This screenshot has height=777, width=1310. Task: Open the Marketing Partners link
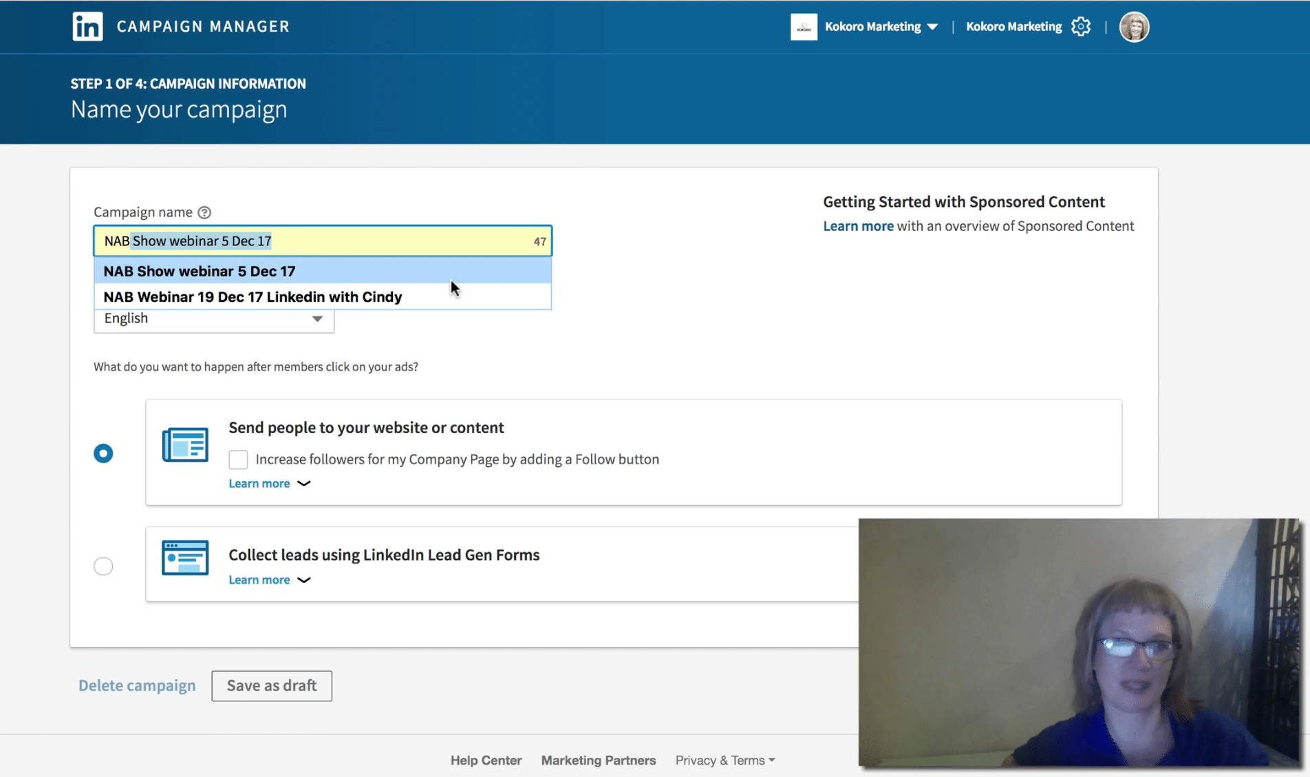(x=598, y=760)
